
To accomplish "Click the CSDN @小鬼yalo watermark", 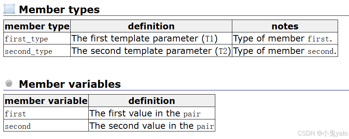I will point(323,133).
